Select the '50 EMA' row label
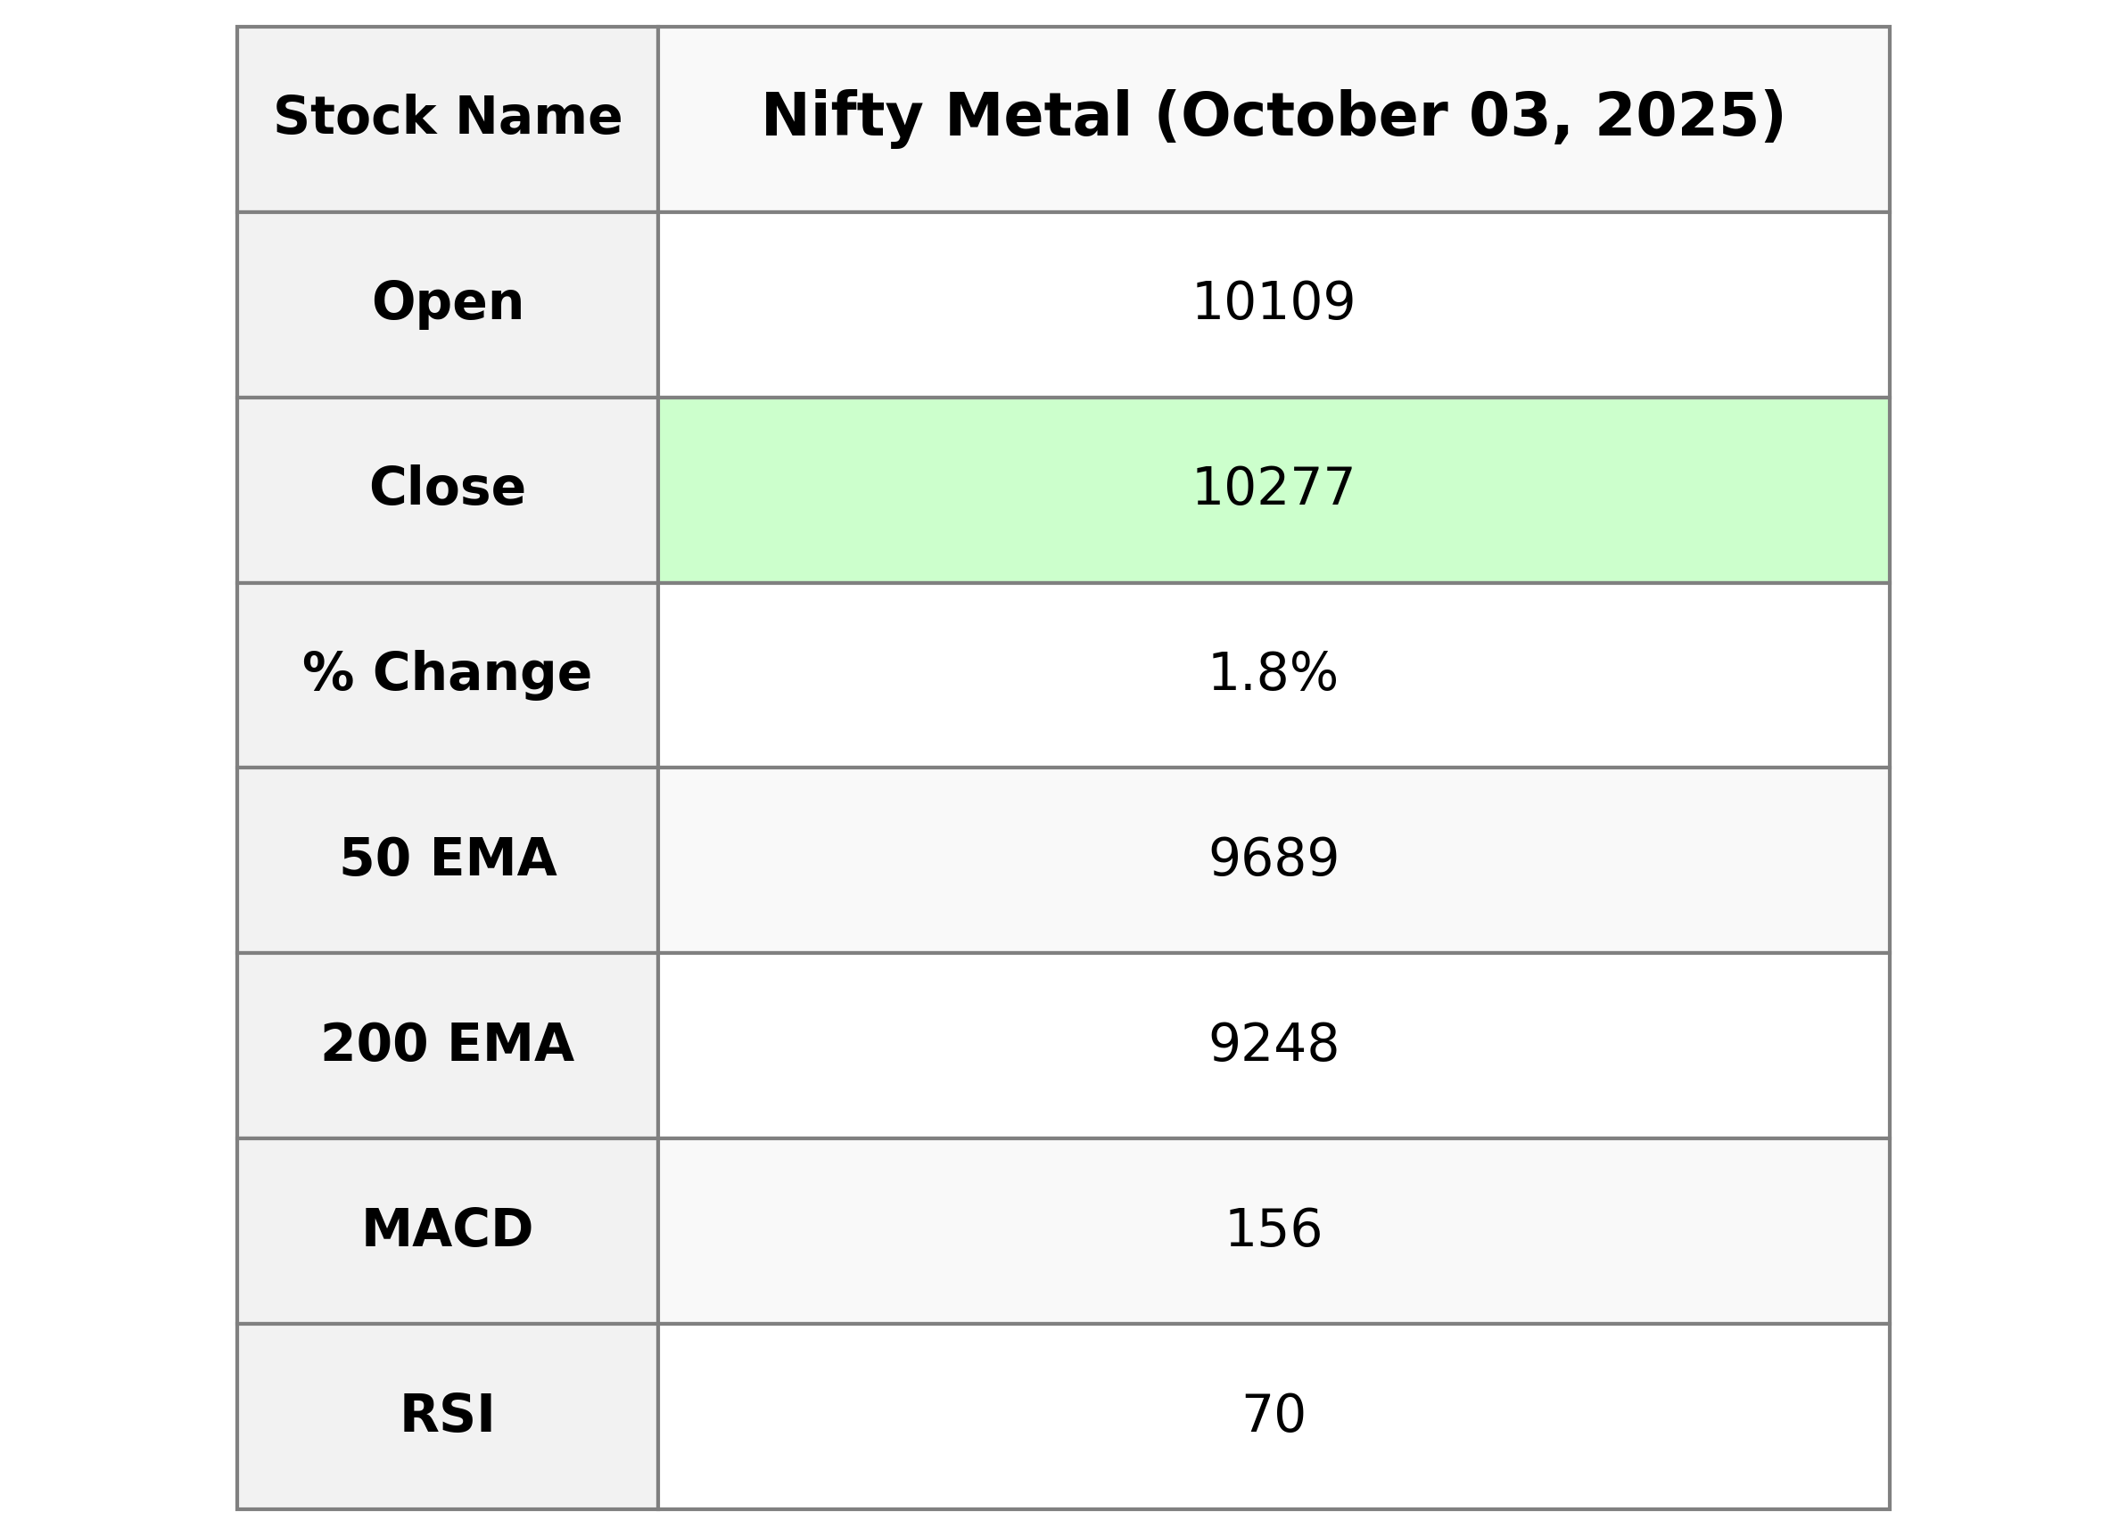Image resolution: width=2127 pixels, height=1536 pixels. coord(448,858)
